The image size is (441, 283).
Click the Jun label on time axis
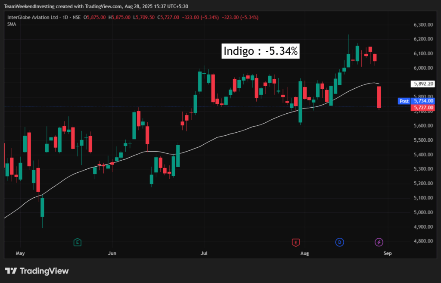point(112,253)
